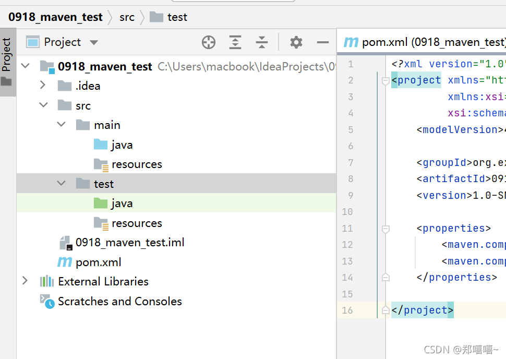Click the 0918_maven_test breadcrumb

click(55, 17)
